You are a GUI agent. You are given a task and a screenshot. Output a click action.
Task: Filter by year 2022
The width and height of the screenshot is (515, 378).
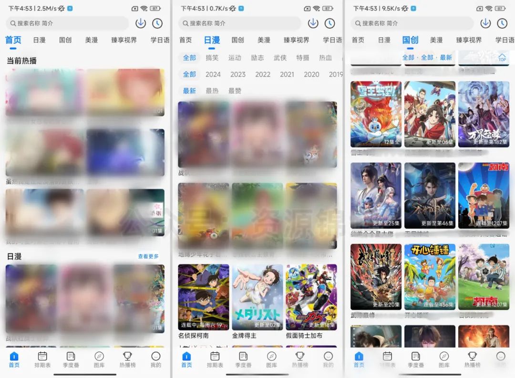tap(263, 74)
